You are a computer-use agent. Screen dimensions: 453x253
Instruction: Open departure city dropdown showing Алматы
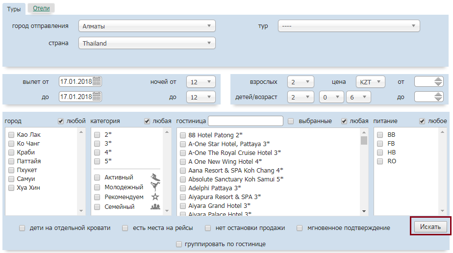147,26
